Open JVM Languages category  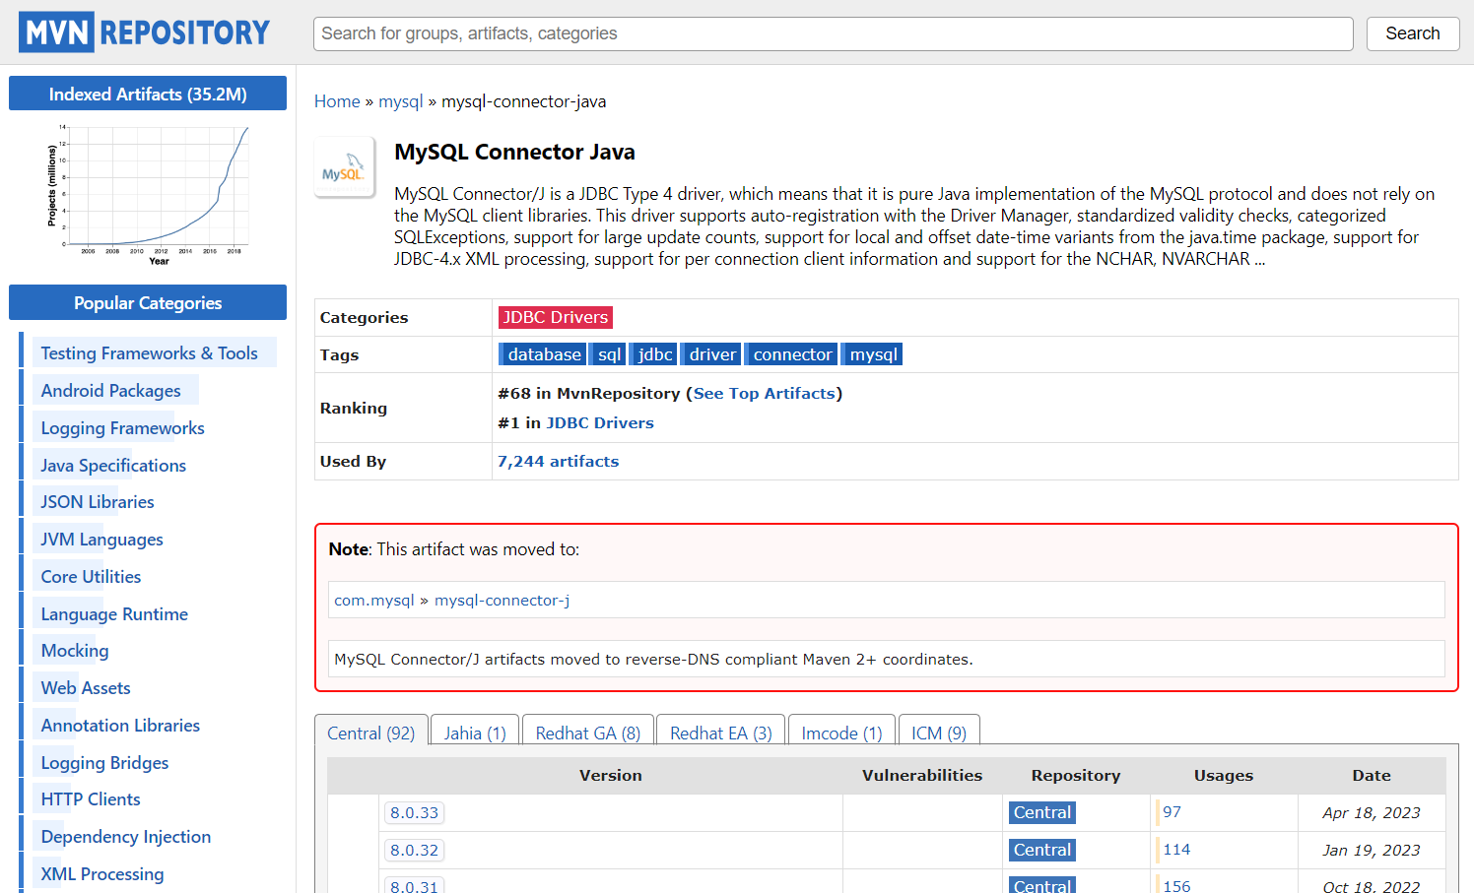click(x=101, y=540)
